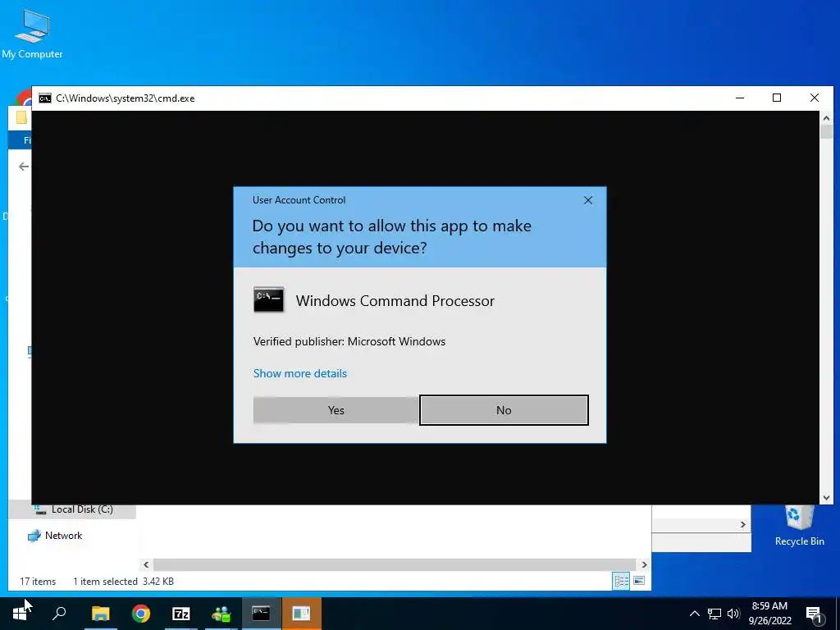Click No in the User Account Control dialog
The height and width of the screenshot is (630, 840).
point(504,410)
